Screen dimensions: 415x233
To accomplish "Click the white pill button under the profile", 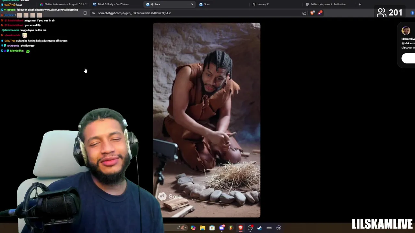I will pos(408,58).
